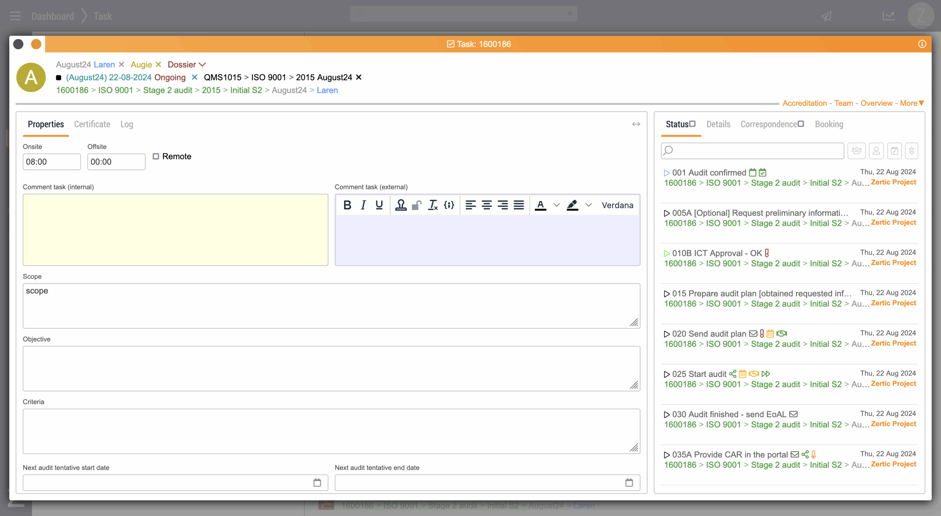Image resolution: width=941 pixels, height=516 pixels.
Task: Apply italic formatting in the editor toolbar
Action: click(363, 205)
